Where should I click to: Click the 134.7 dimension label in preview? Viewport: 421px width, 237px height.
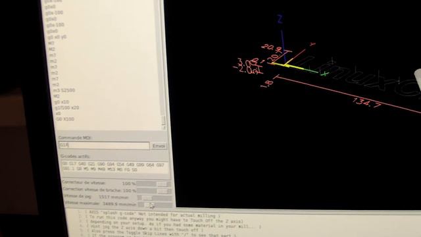point(366,103)
